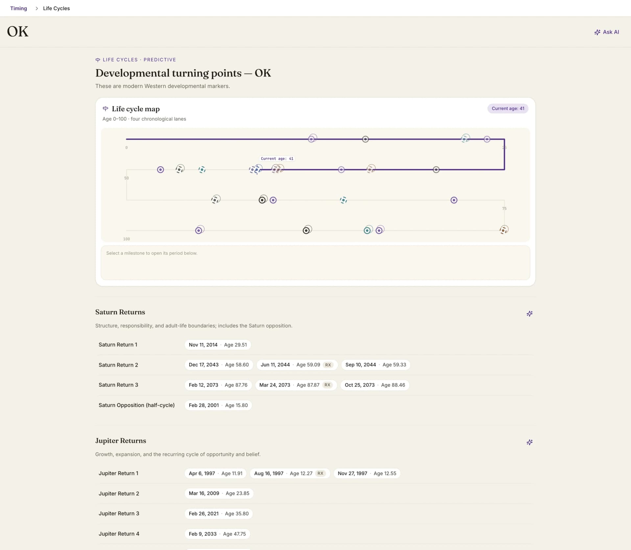Select the teal dashed marker on the 0–25 lane

pyautogui.click(x=464, y=139)
